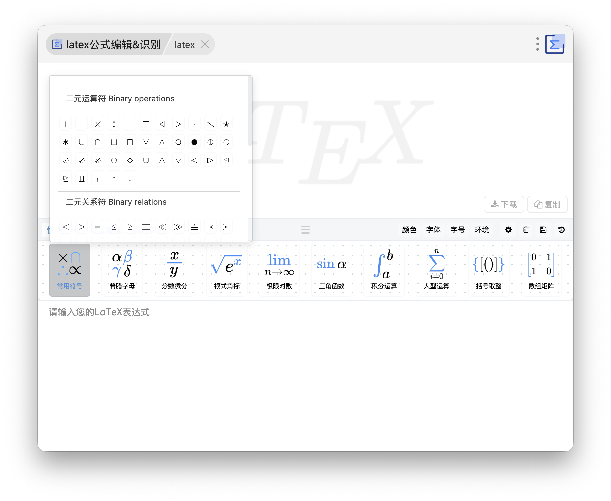Insert the less-than-or-equal ≤ symbol
The image size is (611, 501).
tap(114, 227)
